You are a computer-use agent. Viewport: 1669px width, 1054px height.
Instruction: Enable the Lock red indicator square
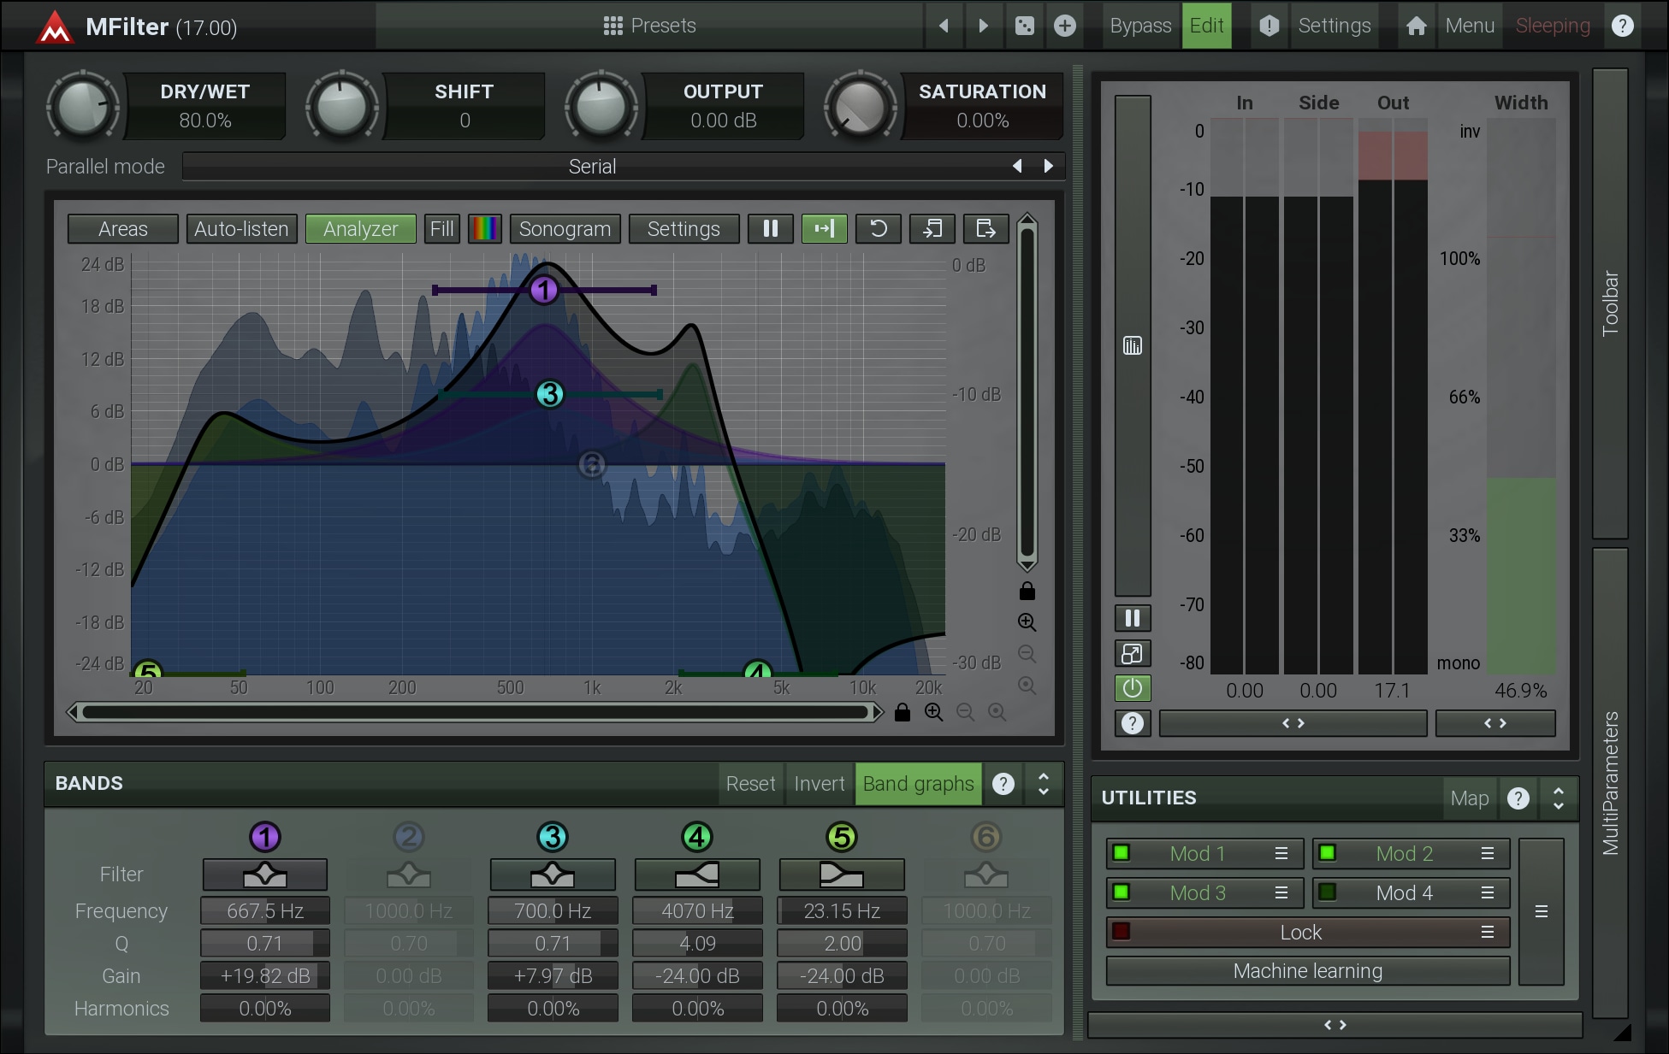click(x=1121, y=932)
